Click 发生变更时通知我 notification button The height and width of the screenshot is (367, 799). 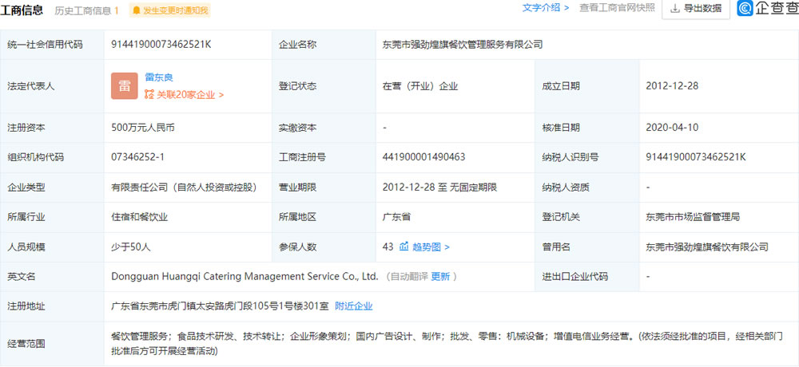[169, 10]
